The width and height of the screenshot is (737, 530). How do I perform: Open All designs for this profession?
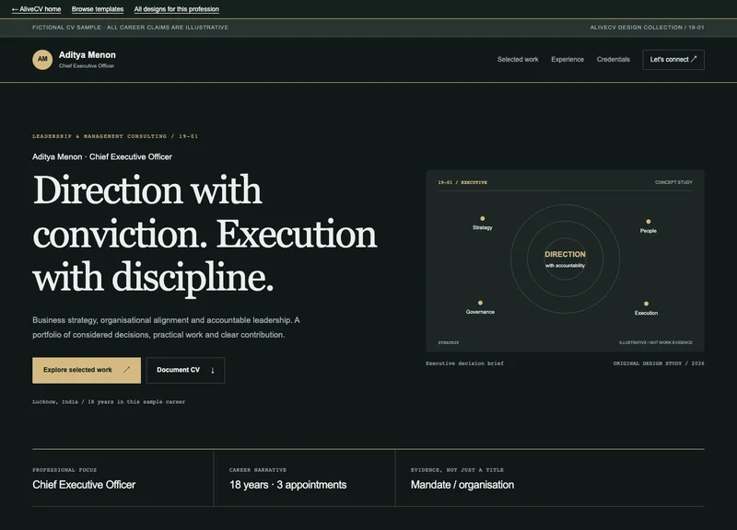pyautogui.click(x=176, y=9)
